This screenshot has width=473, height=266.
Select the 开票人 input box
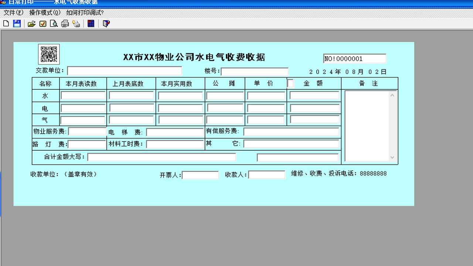pyautogui.click(x=201, y=174)
